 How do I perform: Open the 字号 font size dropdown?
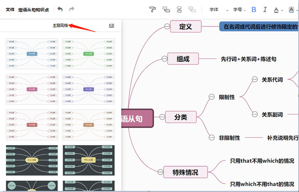tap(239, 9)
